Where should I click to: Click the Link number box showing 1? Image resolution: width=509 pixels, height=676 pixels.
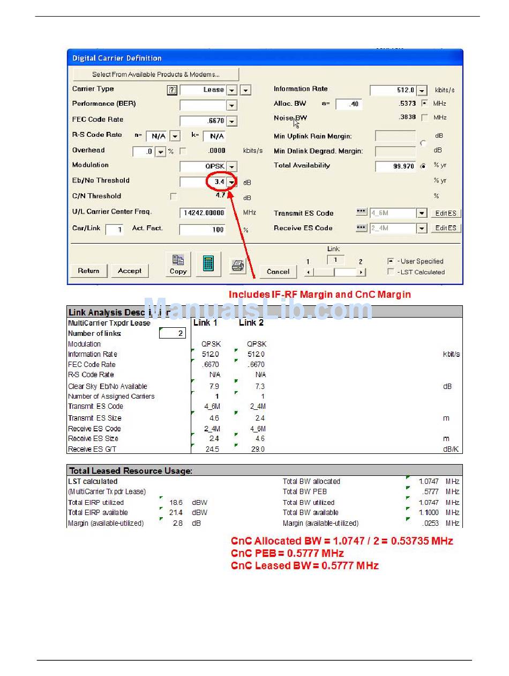point(335,260)
